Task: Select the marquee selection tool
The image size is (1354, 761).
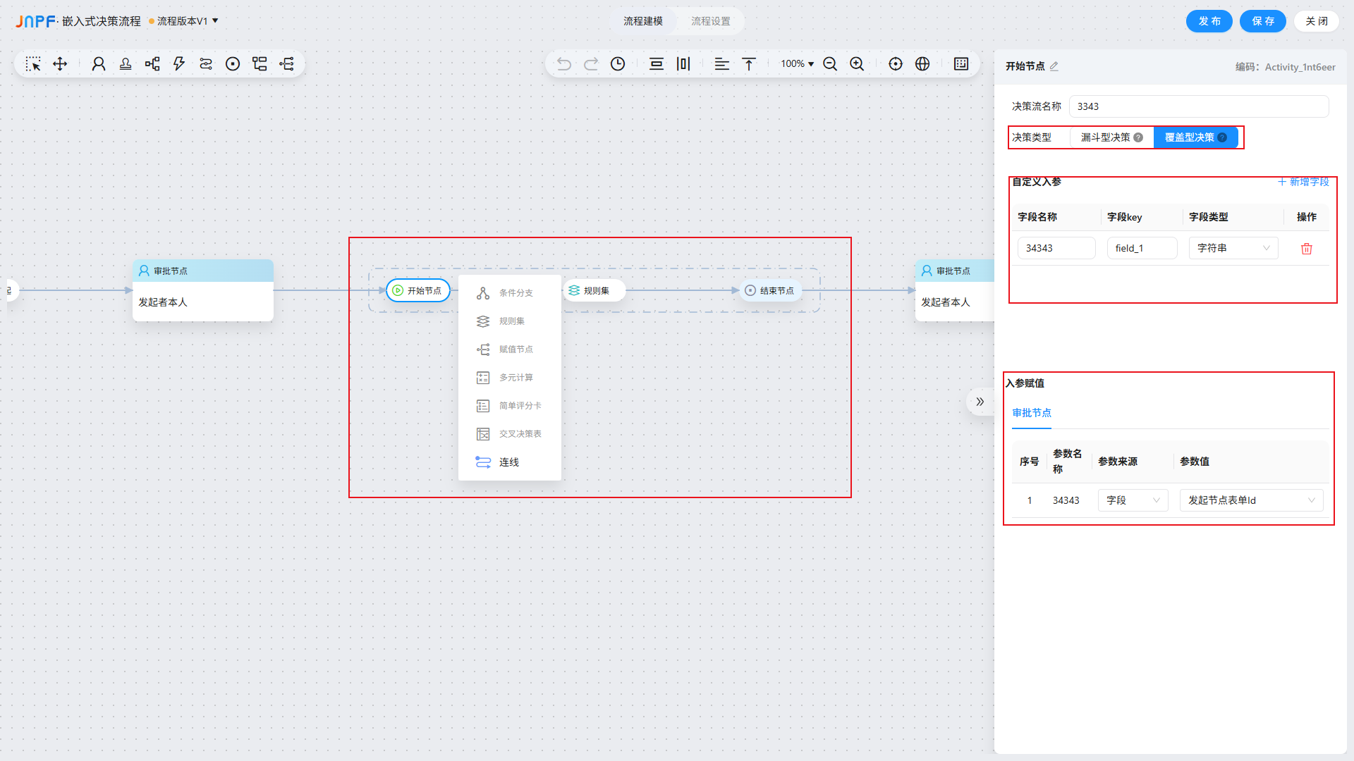Action: (33, 64)
